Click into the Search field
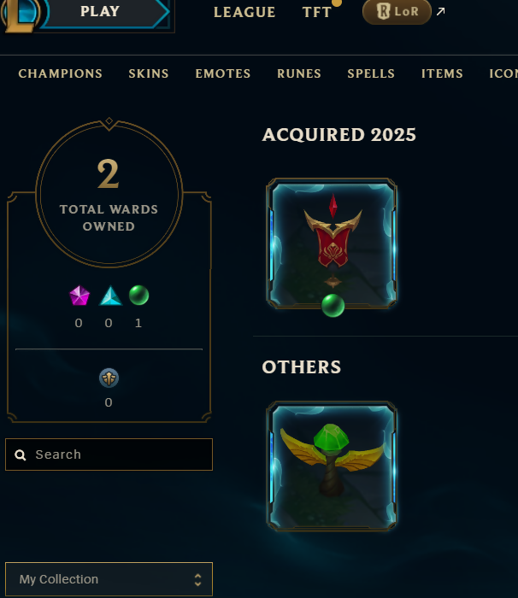The height and width of the screenshot is (598, 518). pyautogui.click(x=109, y=454)
